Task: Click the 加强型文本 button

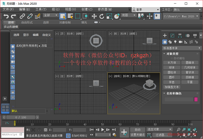Action: click(x=172, y=87)
